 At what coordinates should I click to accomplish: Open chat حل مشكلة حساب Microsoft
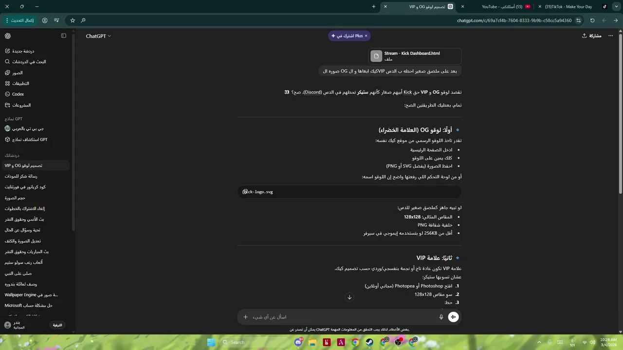pos(36,305)
